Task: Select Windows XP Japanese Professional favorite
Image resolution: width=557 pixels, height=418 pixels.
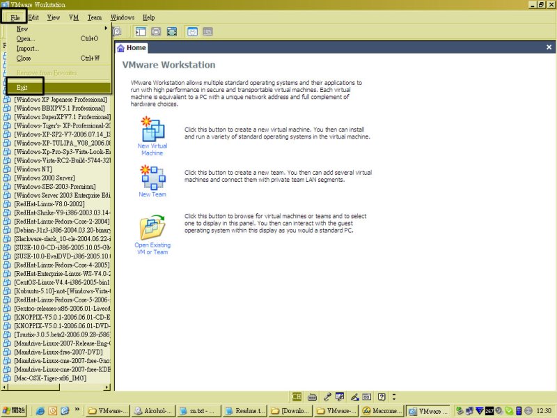Action: click(x=61, y=100)
